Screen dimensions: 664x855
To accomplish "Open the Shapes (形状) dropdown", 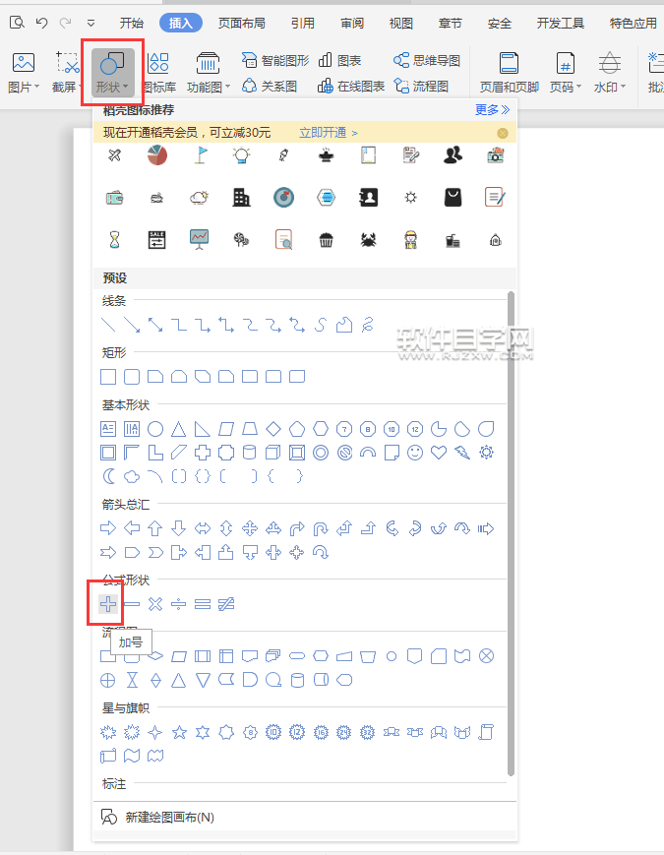I will (x=112, y=73).
